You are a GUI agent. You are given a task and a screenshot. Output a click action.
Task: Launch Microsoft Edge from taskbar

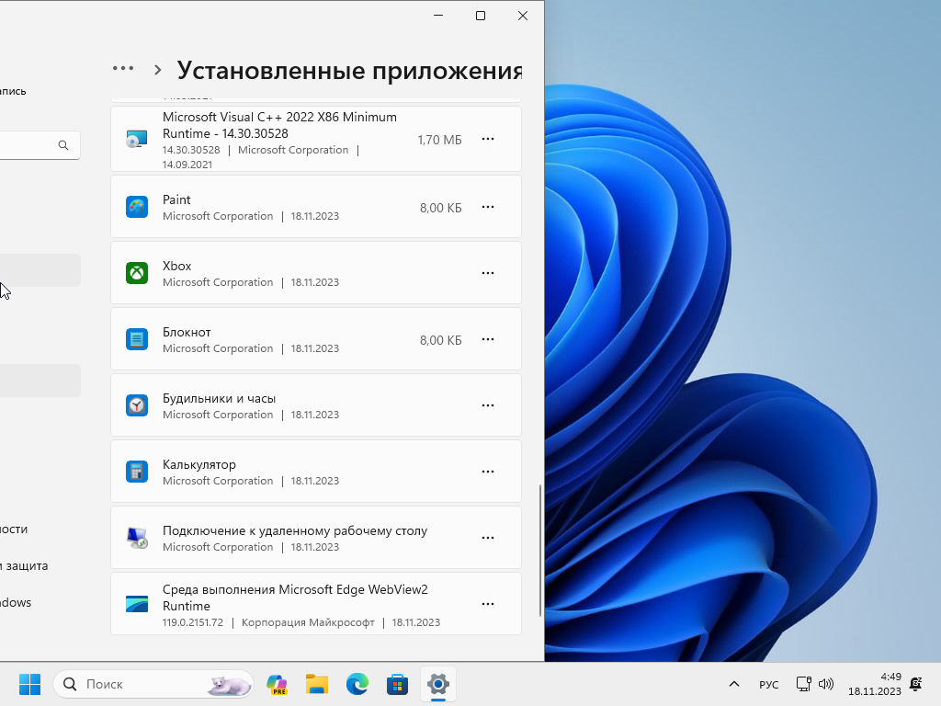[357, 684]
